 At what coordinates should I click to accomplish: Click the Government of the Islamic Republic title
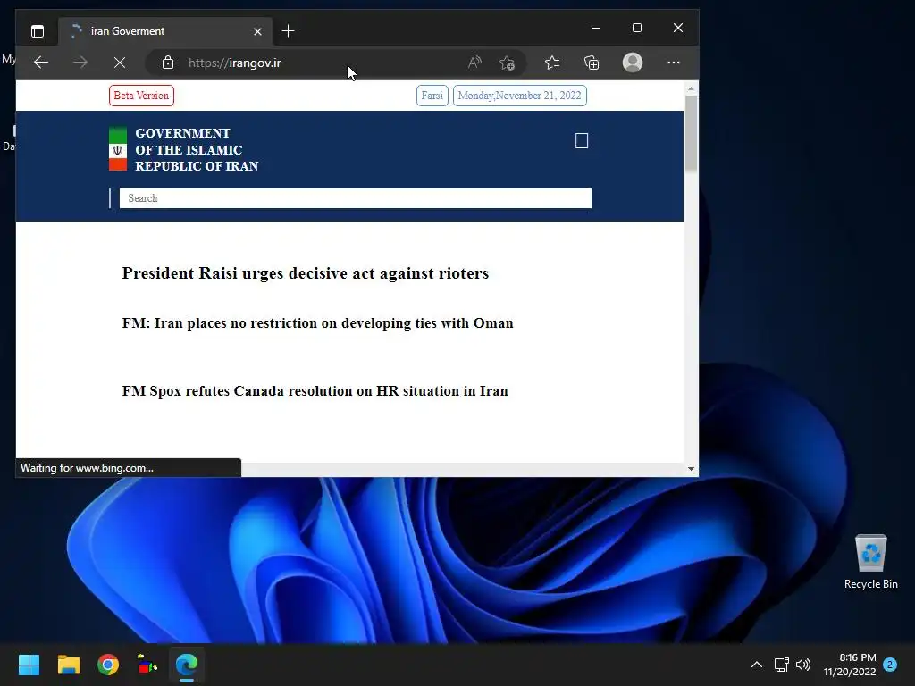tap(197, 149)
